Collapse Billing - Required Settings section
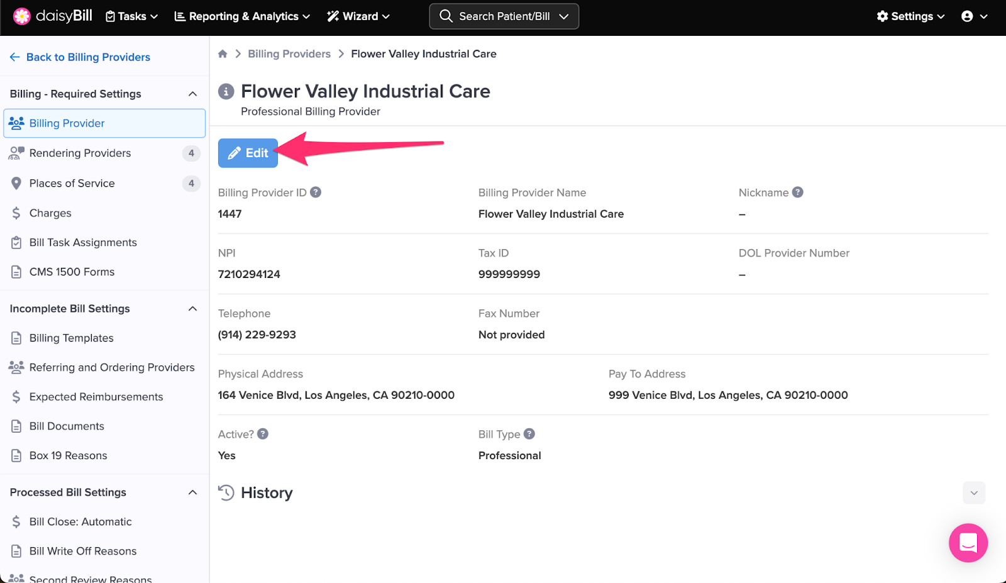Screen dimensions: 1006x583 tap(192, 94)
